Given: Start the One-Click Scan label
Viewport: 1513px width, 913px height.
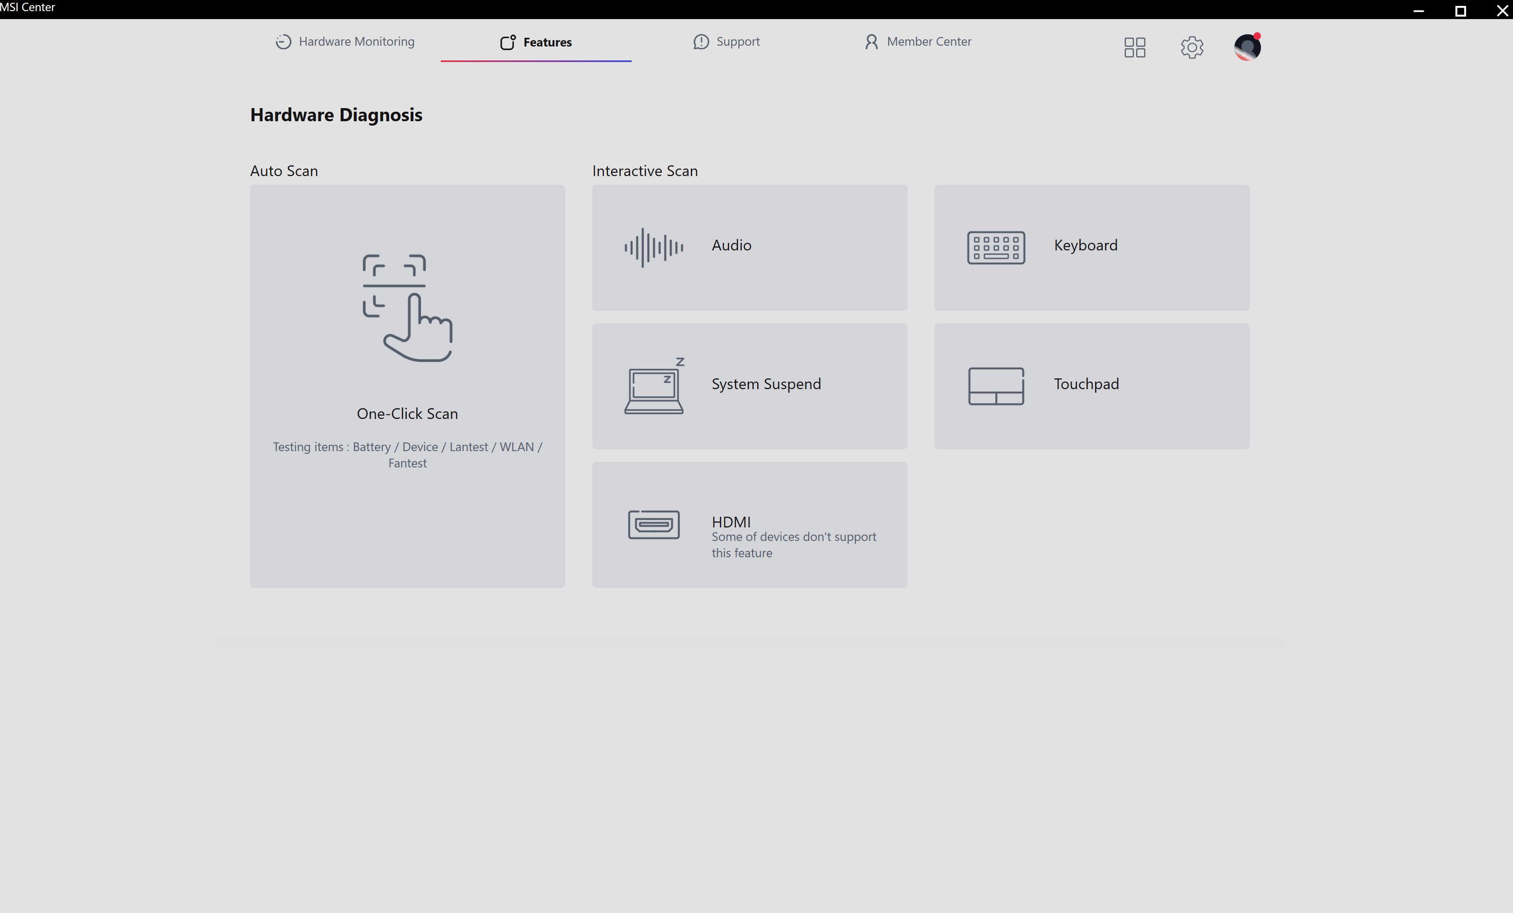Looking at the screenshot, I should click(407, 414).
